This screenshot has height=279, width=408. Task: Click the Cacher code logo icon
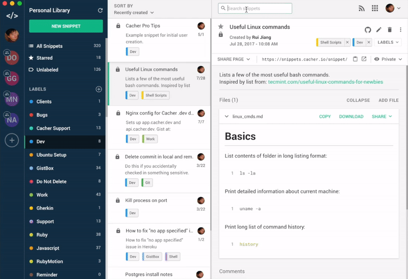[12, 16]
